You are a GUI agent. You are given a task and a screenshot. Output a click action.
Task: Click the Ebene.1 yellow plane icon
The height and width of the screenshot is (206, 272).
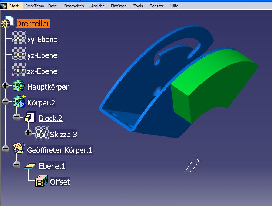click(x=30, y=166)
